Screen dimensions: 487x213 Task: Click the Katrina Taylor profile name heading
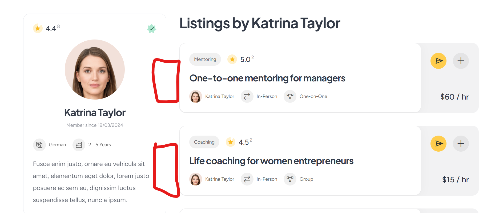(x=95, y=113)
